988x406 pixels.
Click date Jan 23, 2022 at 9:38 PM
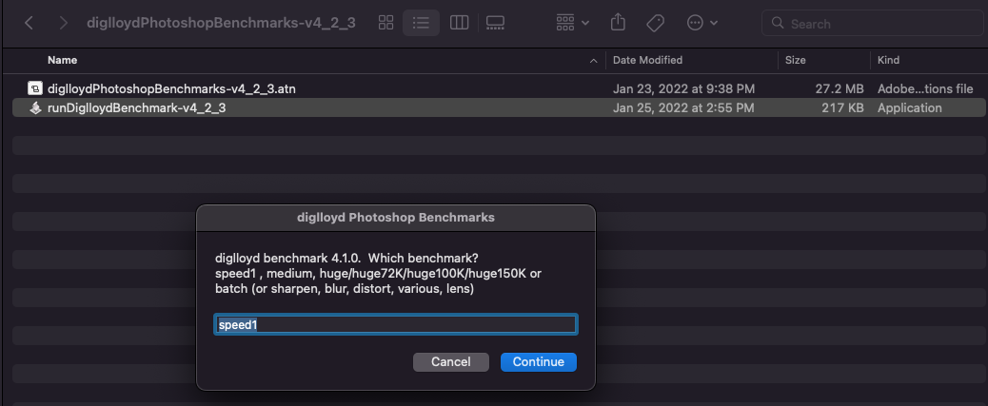pyautogui.click(x=683, y=89)
